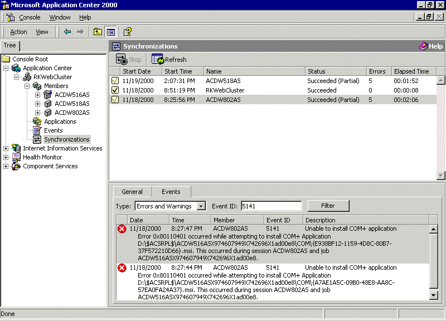446x321 pixels.
Task: Click the partial-status icon on ACDW518AS row
Action: pyautogui.click(x=115, y=81)
